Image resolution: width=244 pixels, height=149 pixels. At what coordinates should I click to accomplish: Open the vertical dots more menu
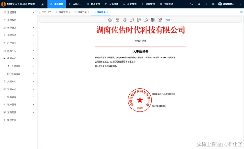coord(240,4)
